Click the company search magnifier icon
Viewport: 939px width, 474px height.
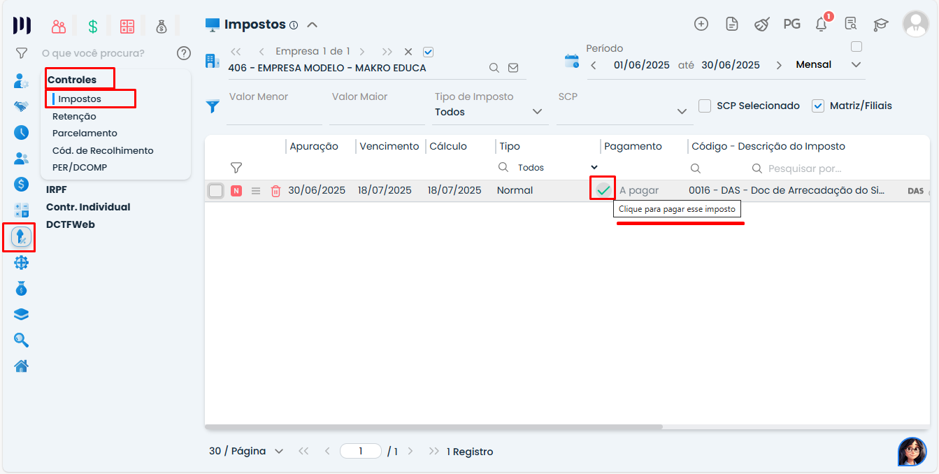(494, 68)
